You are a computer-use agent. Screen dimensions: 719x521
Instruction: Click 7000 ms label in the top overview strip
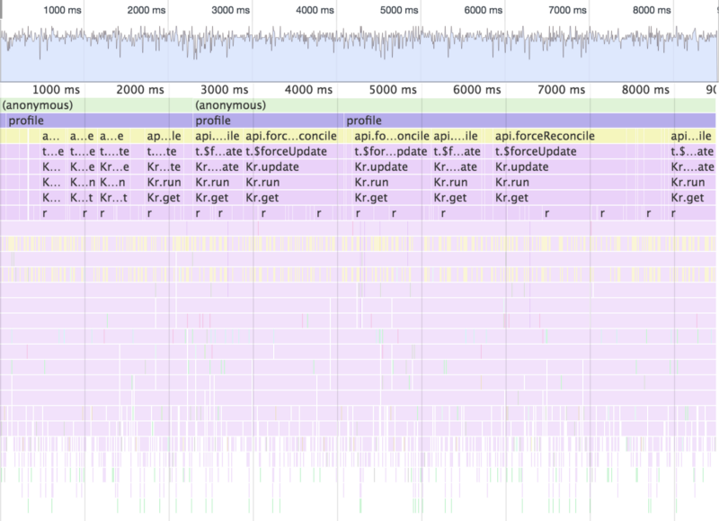[x=567, y=10]
